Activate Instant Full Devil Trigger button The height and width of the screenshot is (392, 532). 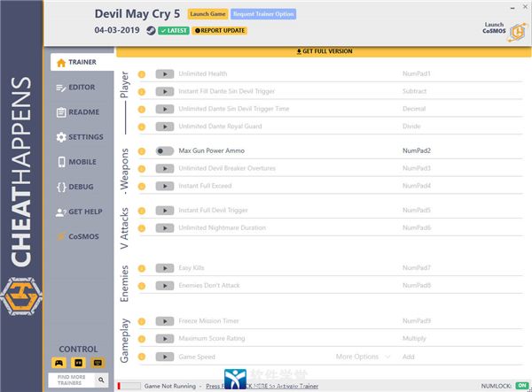click(165, 211)
